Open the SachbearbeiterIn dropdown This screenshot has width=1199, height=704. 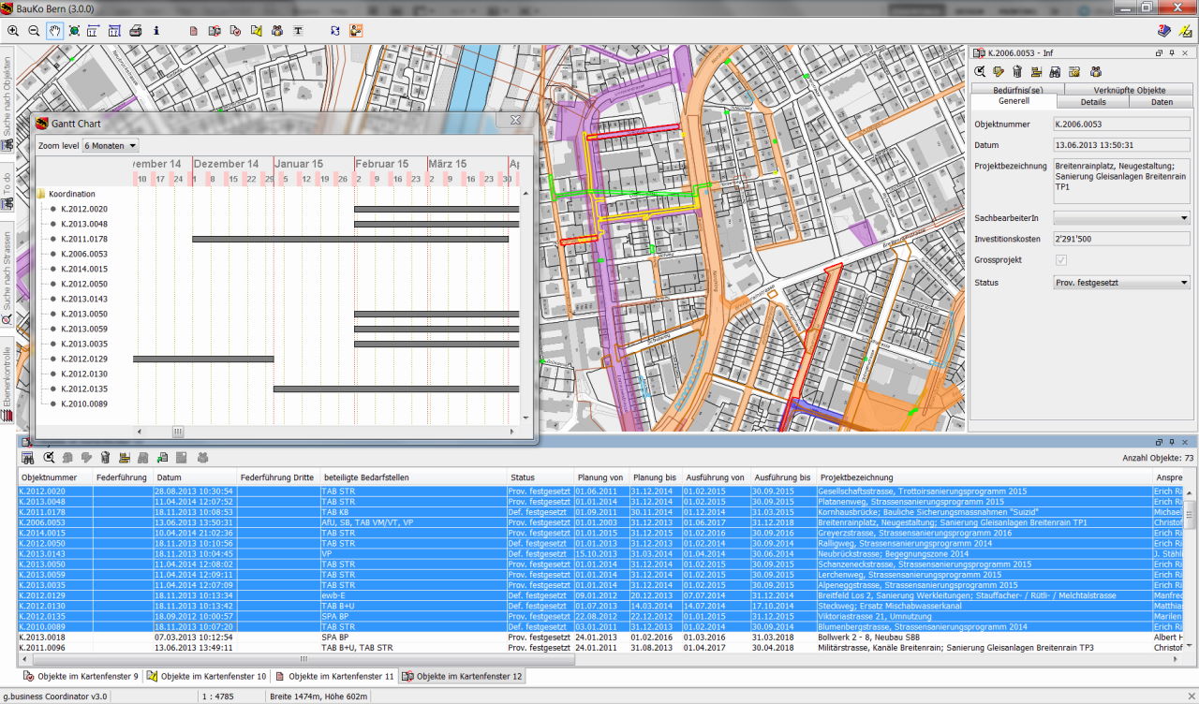coord(1121,217)
